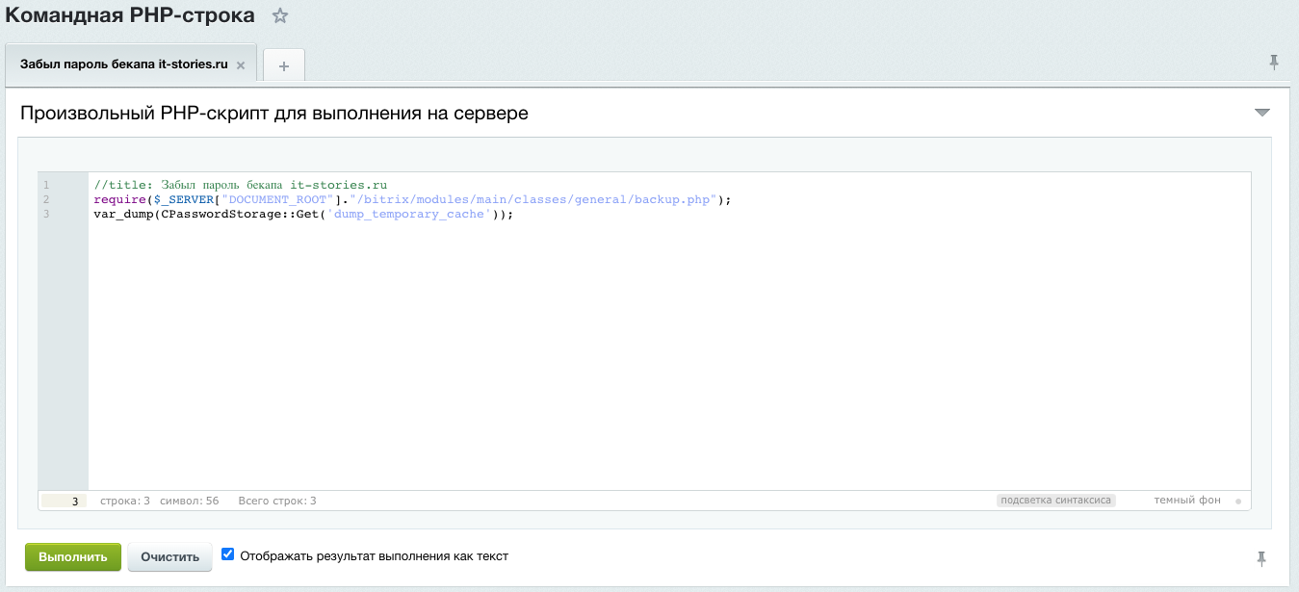Pin the tab bar with top pin icon
This screenshot has width=1299, height=592.
click(1274, 63)
